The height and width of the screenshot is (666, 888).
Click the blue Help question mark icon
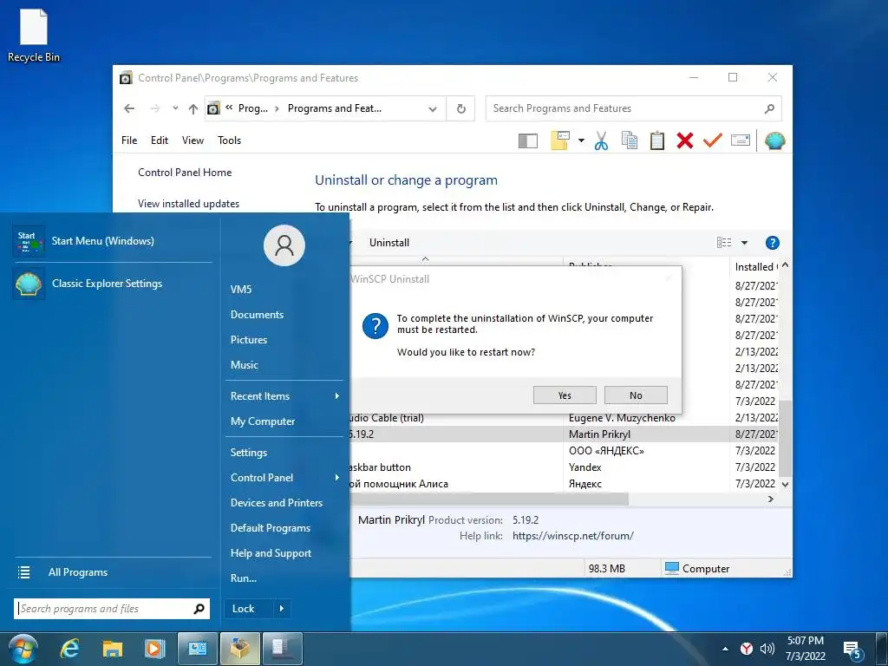tap(772, 243)
